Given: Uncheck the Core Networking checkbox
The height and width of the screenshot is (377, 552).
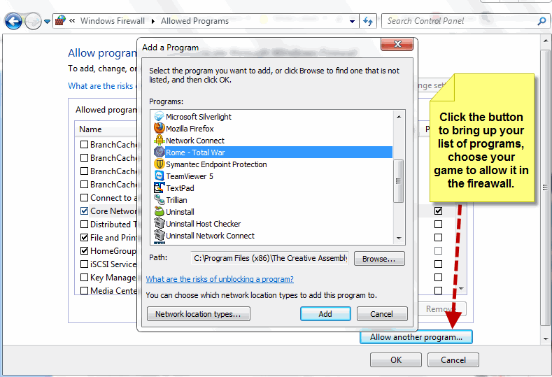Looking at the screenshot, I should tap(84, 211).
